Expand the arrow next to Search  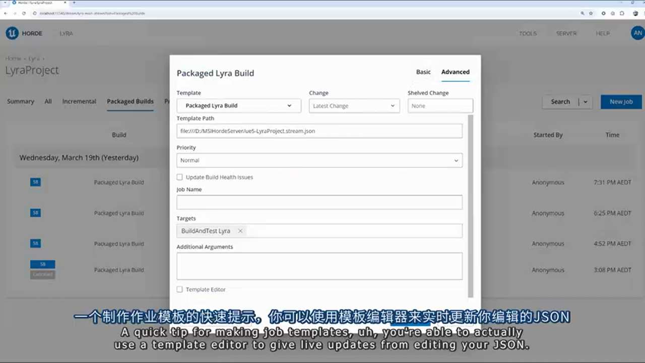(x=586, y=102)
